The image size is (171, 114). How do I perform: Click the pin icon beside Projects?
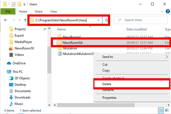(x=45, y=29)
